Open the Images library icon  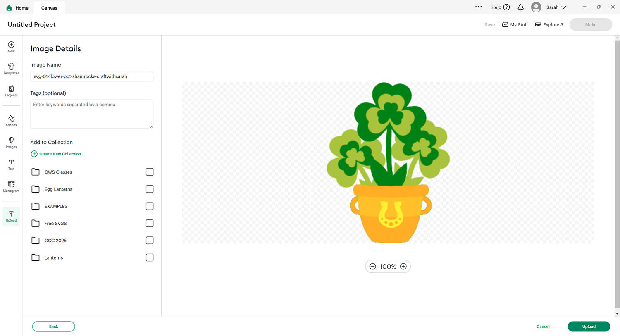pyautogui.click(x=11, y=143)
